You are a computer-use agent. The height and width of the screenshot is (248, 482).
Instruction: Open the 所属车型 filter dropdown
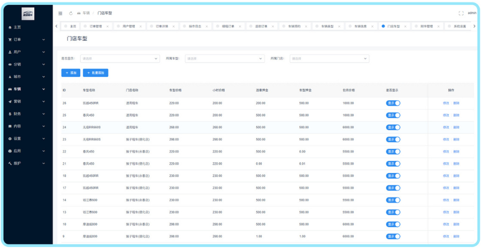[x=225, y=58]
